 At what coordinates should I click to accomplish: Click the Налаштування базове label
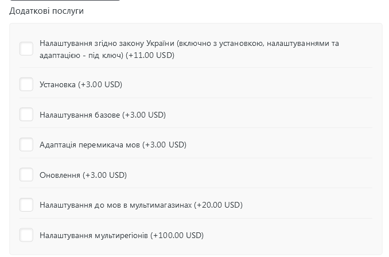[80, 115]
